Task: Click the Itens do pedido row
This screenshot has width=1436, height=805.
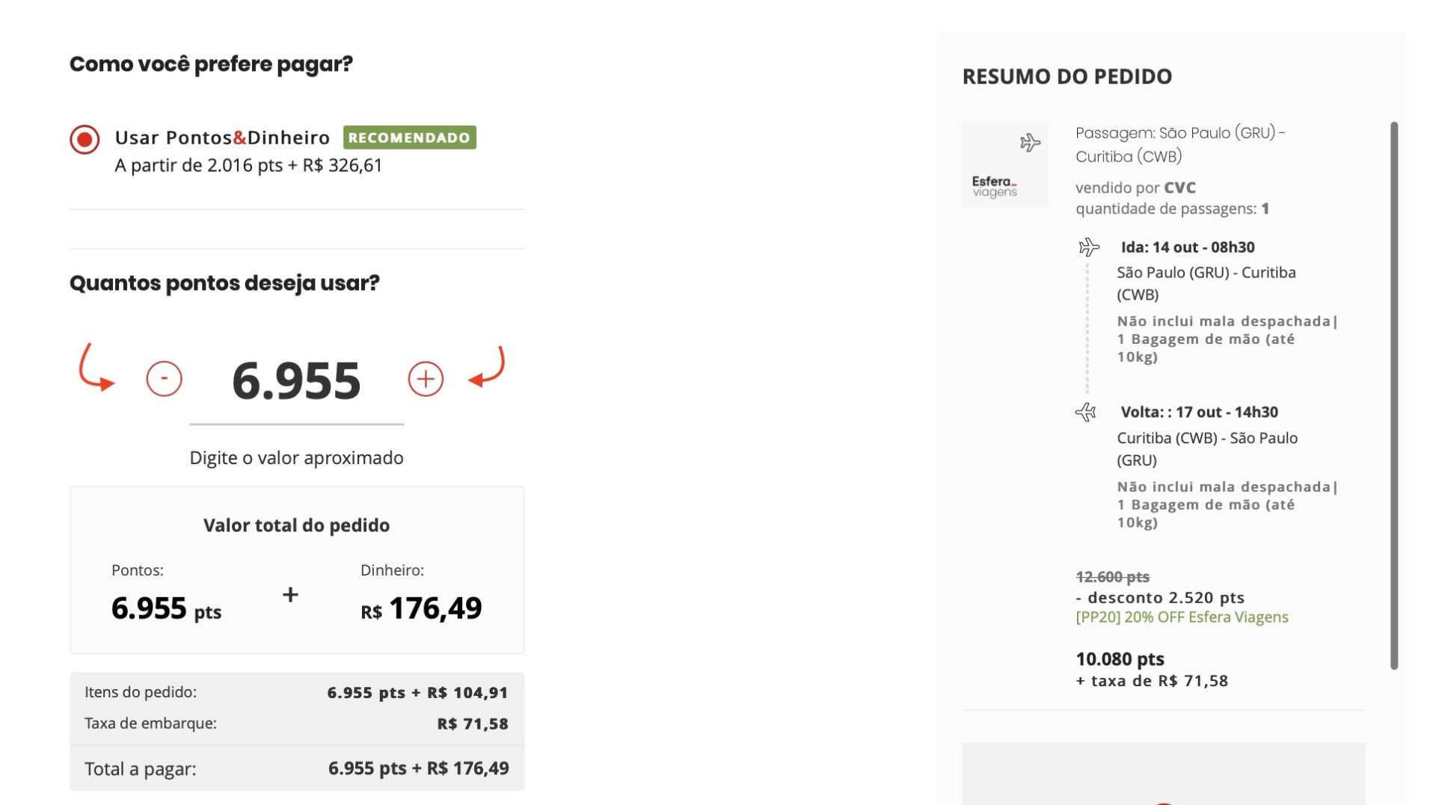Action: (x=297, y=692)
